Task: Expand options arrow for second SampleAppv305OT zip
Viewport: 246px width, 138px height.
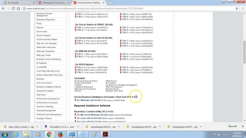Action: coord(160,127)
